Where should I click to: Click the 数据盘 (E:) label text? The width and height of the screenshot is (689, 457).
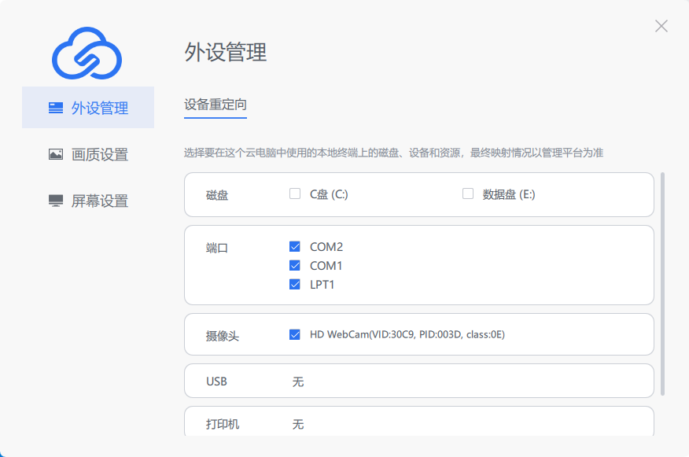[509, 194]
